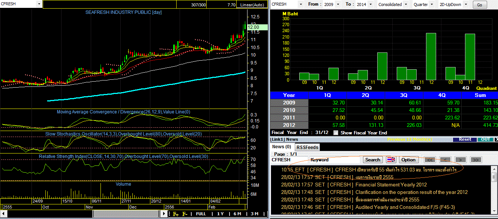Toggle the Thai/English language flag icon

[391, 159]
